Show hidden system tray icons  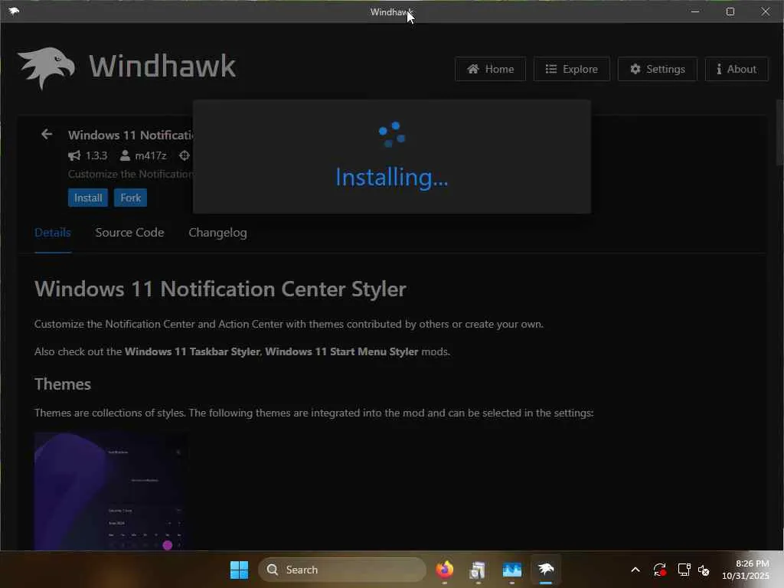tap(635, 570)
